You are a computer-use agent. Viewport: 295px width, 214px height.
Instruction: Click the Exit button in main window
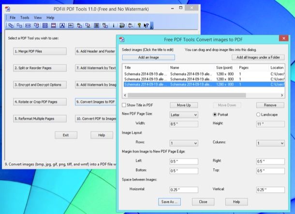pyautogui.click(x=66, y=135)
